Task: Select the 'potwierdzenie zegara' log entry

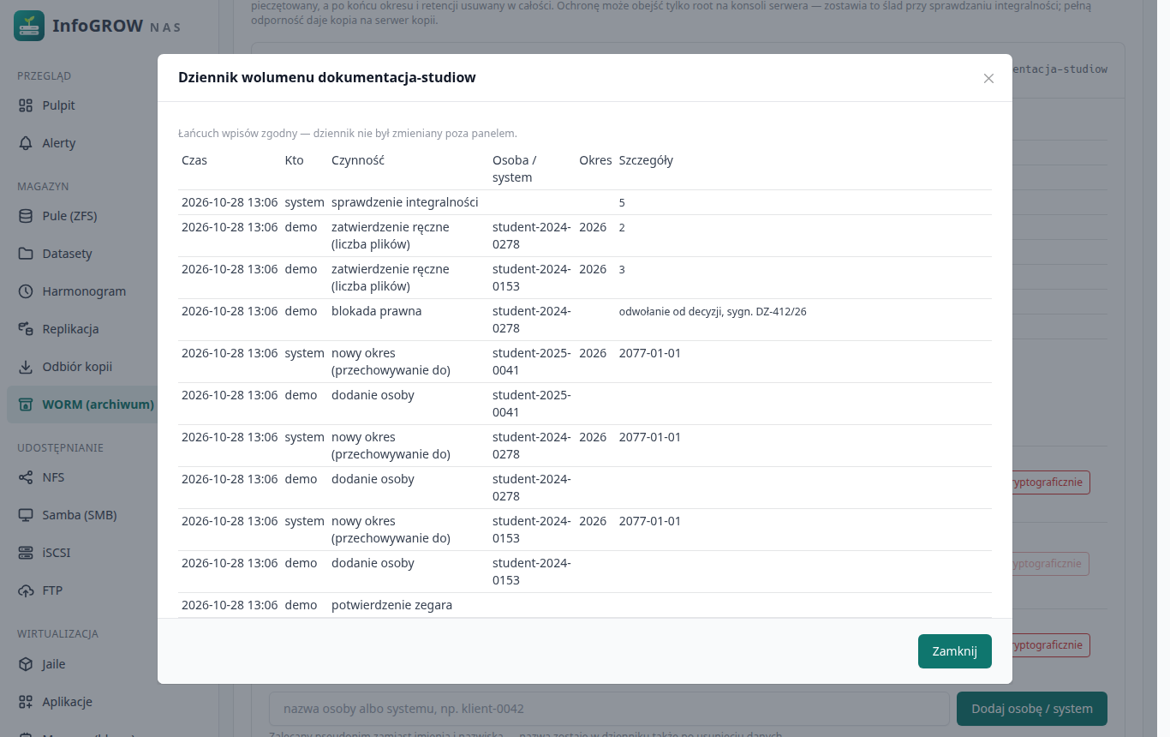Action: tap(585, 605)
